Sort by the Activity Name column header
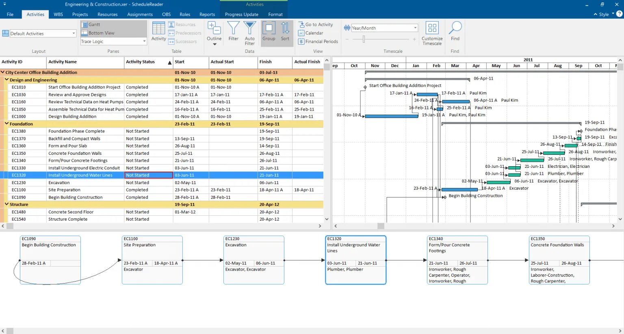Viewport: 624px width, 334px height. point(85,62)
